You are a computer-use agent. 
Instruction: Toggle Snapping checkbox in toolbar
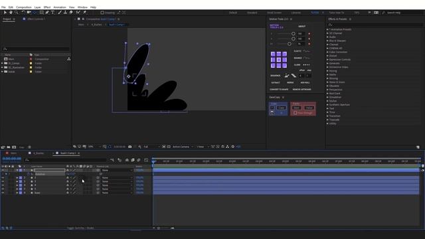click(x=102, y=13)
